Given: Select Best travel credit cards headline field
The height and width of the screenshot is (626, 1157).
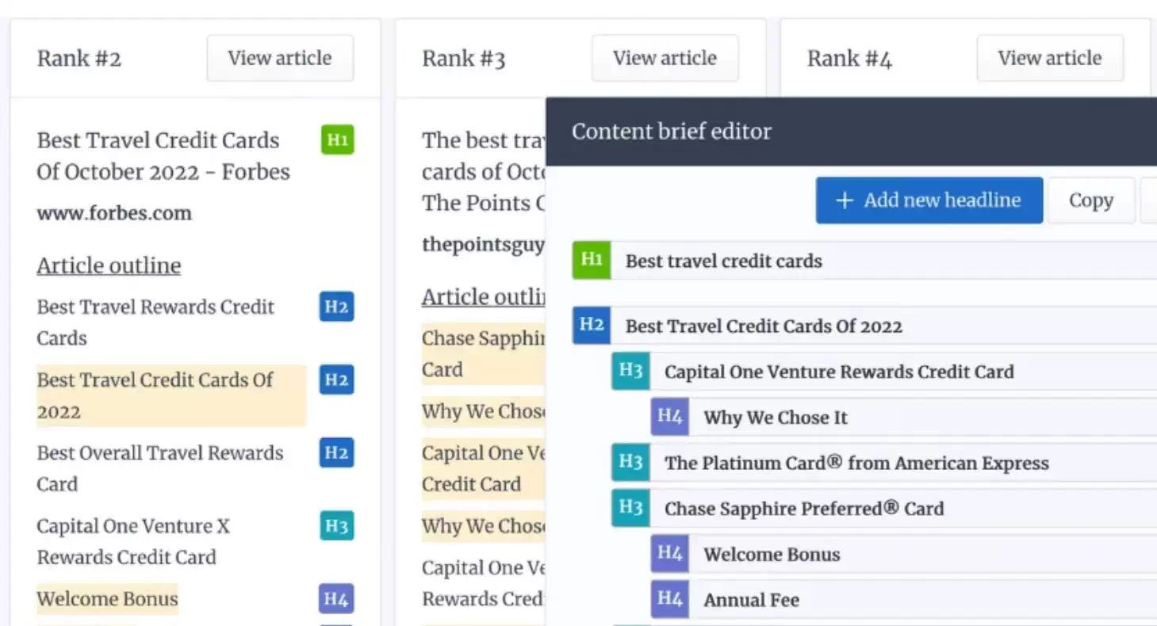Looking at the screenshot, I should [883, 261].
